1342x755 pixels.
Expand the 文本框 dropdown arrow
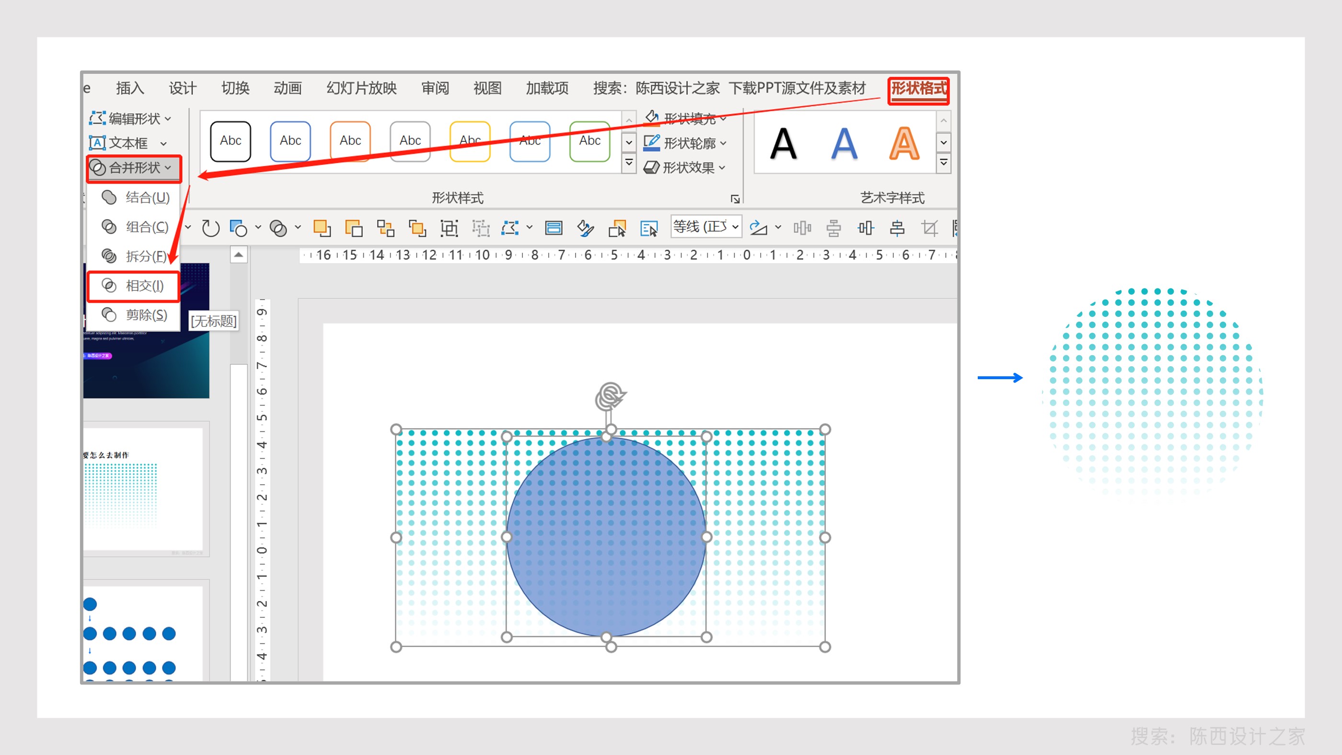tap(163, 144)
